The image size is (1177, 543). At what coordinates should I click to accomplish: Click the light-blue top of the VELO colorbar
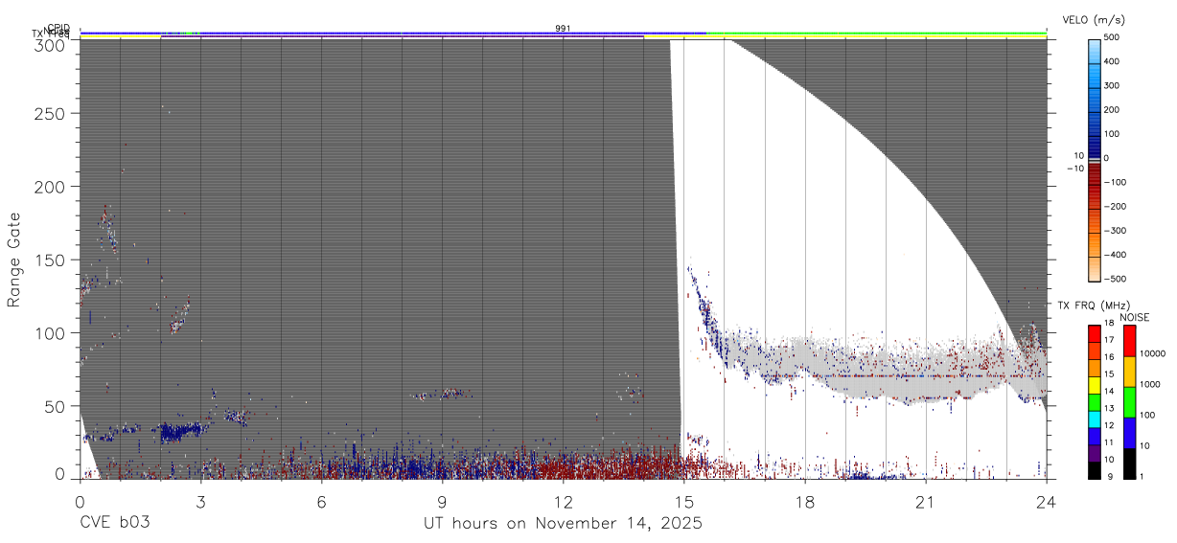1095,50
